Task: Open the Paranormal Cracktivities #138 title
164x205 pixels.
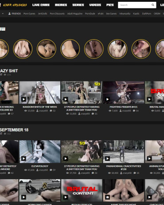Action: (124, 168)
